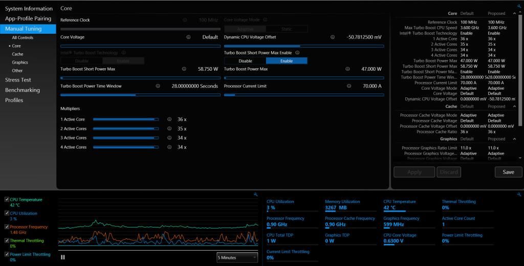Save the current settings as profile
Screen dimensions: 524x266
coord(508,172)
